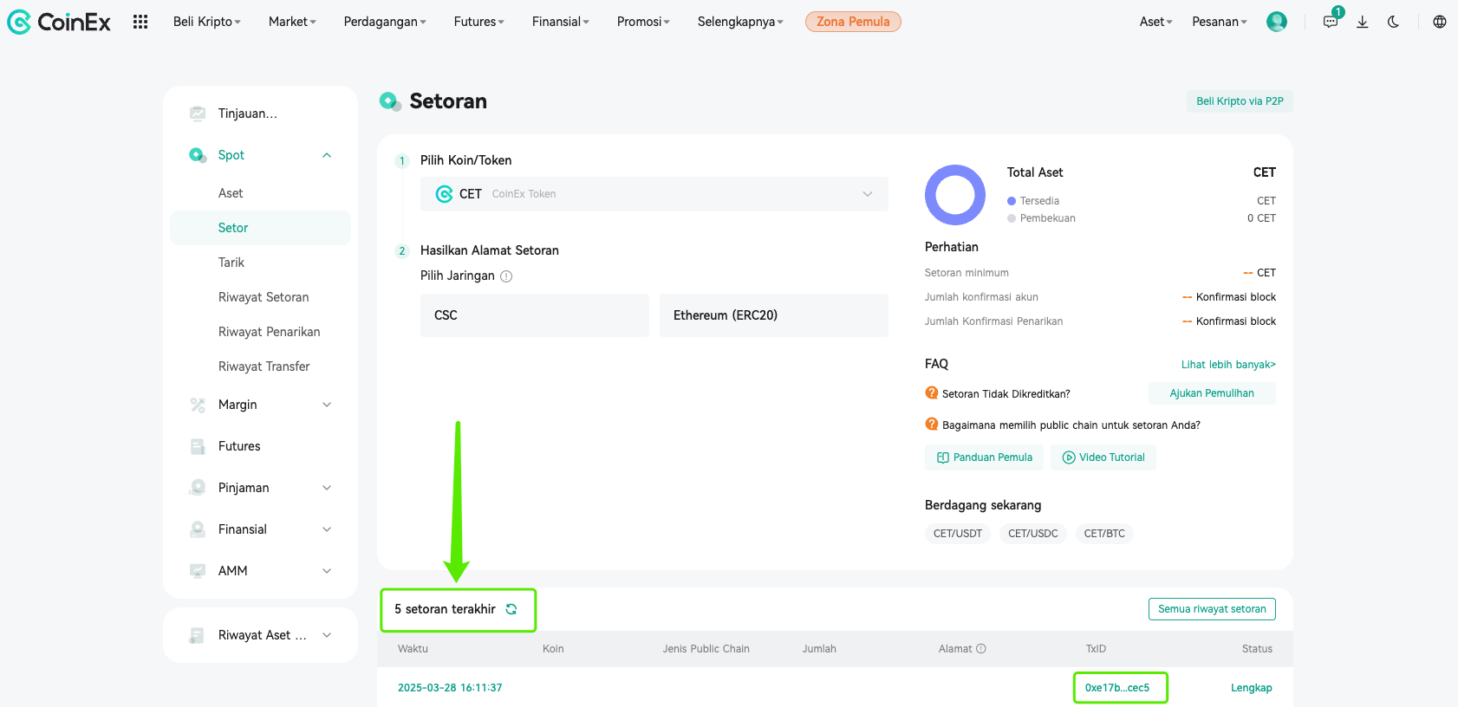Open CET/BTC trading pair
This screenshot has width=1458, height=707.
point(1104,534)
